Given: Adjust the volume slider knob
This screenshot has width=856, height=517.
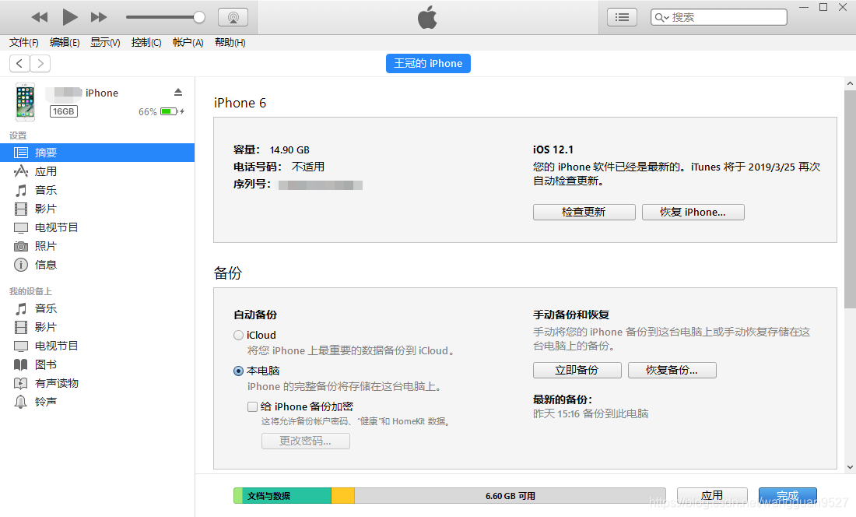Looking at the screenshot, I should 199,17.
